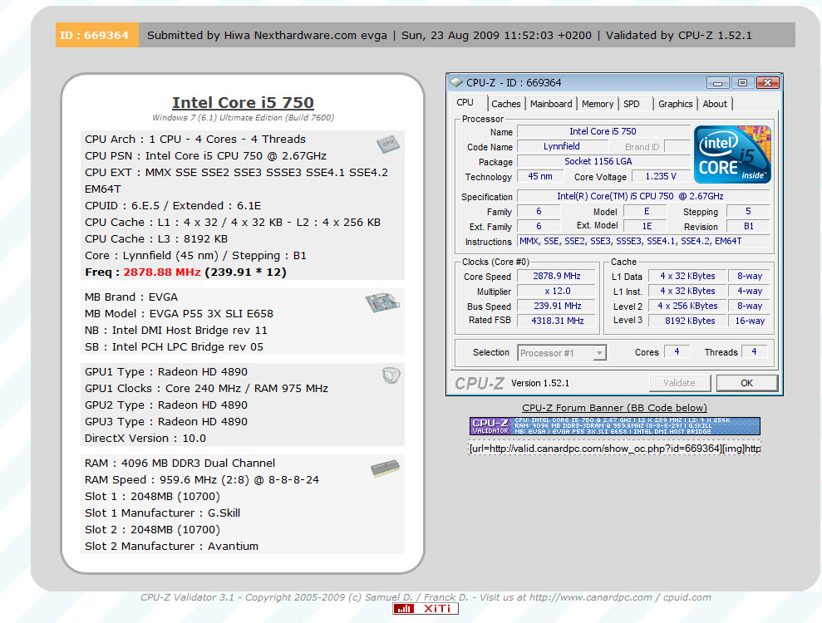Viewport: 822px width, 623px height.
Task: Click the OK button in CPU-Z
Action: (x=746, y=383)
